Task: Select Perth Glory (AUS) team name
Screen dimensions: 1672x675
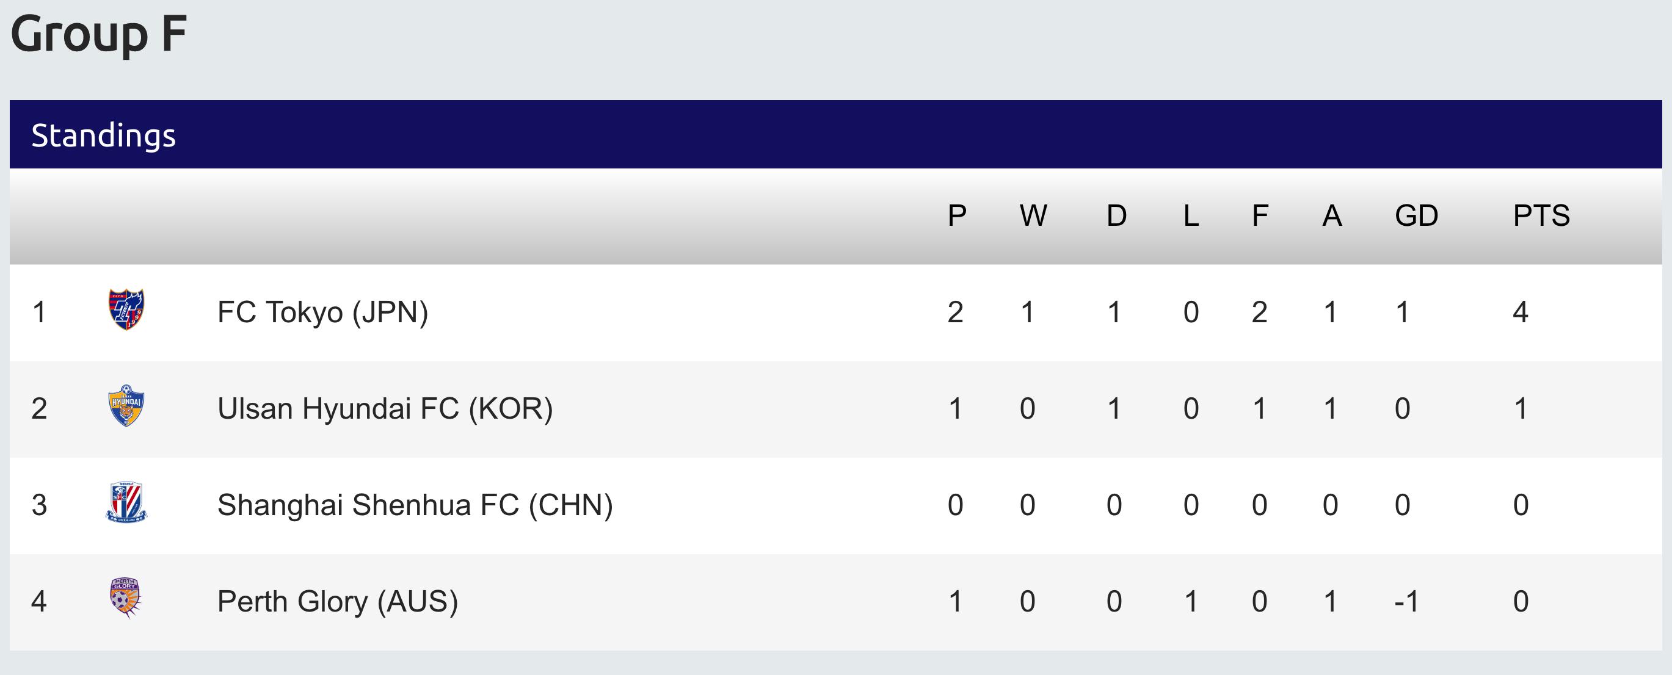Action: pos(338,602)
